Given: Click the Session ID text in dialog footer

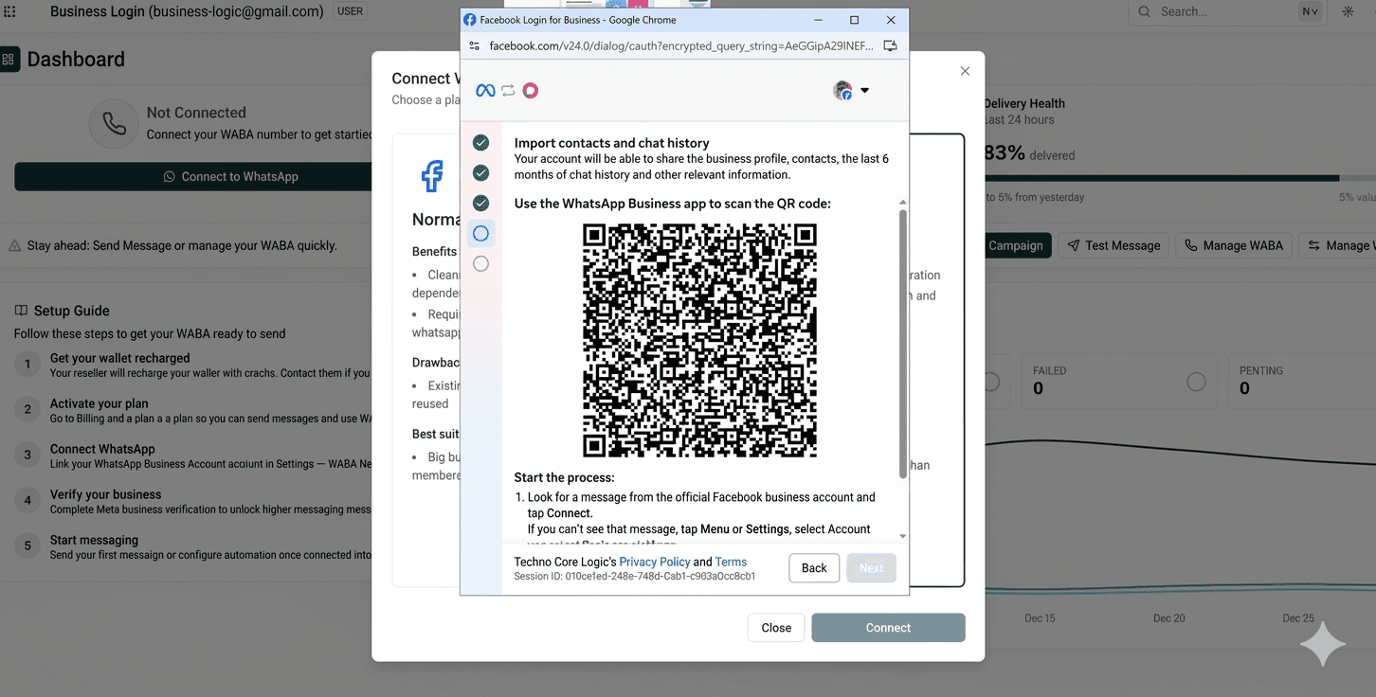Looking at the screenshot, I should point(635,576).
